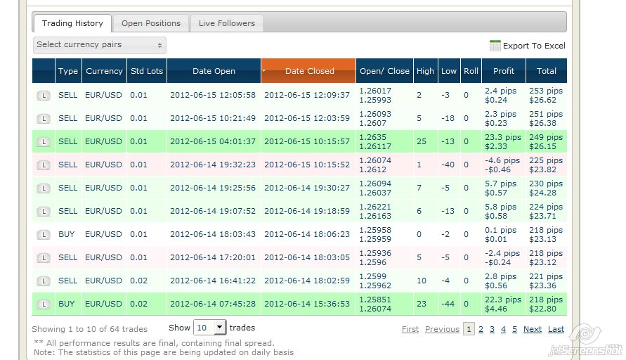Go to page 4 of trades
This screenshot has width=626, height=360.
pyautogui.click(x=503, y=329)
